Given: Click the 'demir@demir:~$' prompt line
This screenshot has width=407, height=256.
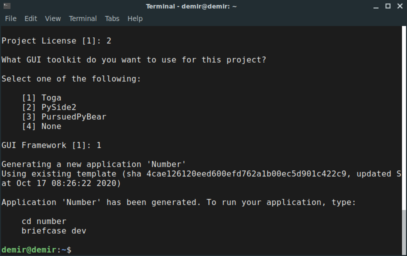Looking at the screenshot, I should 36,250.
